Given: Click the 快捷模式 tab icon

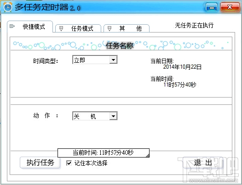Looking at the screenshot, I should (12, 26).
